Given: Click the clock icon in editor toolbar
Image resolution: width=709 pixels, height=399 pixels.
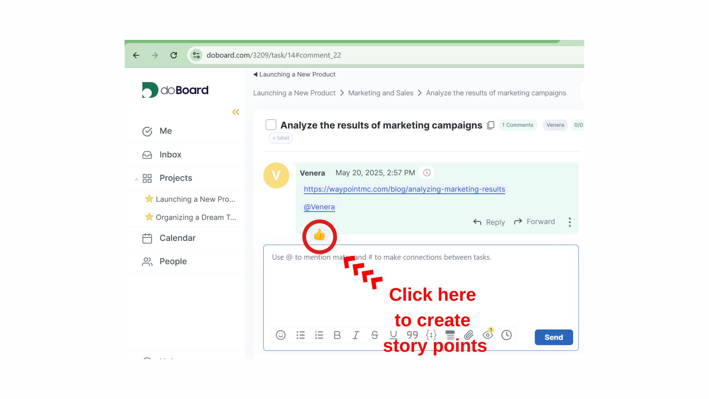Looking at the screenshot, I should [506, 335].
